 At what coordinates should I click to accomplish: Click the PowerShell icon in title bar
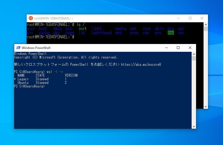point(18,48)
